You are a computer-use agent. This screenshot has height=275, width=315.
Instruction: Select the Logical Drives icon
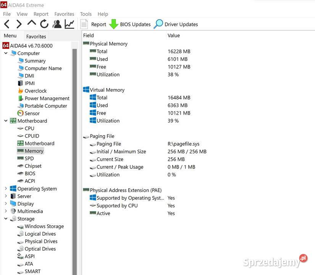point(21,234)
